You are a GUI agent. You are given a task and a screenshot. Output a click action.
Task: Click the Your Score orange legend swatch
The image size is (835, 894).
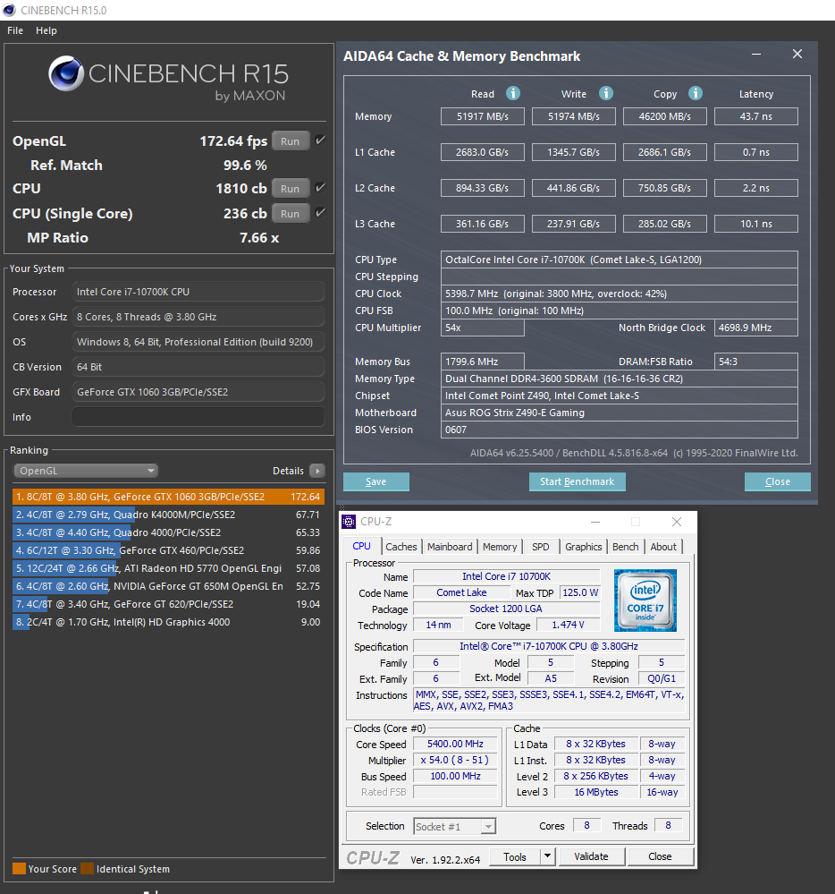tap(19, 868)
